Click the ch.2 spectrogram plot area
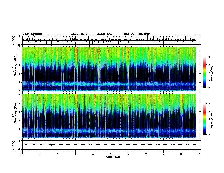Screen dimensions: 224x173 tap(109, 116)
